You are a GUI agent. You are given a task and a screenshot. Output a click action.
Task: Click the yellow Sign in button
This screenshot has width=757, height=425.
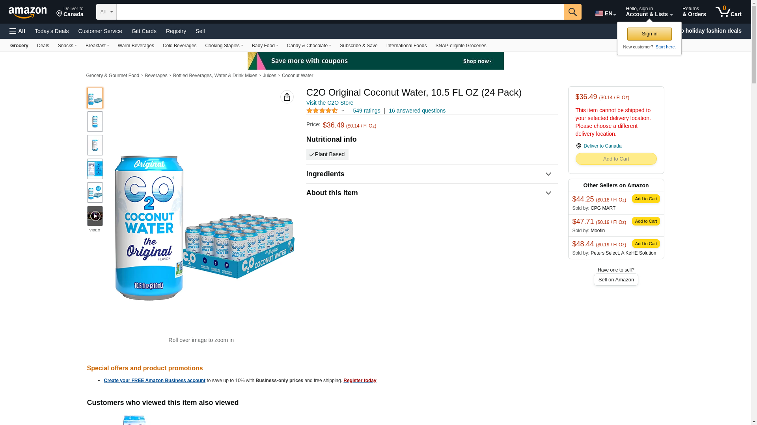tap(649, 34)
